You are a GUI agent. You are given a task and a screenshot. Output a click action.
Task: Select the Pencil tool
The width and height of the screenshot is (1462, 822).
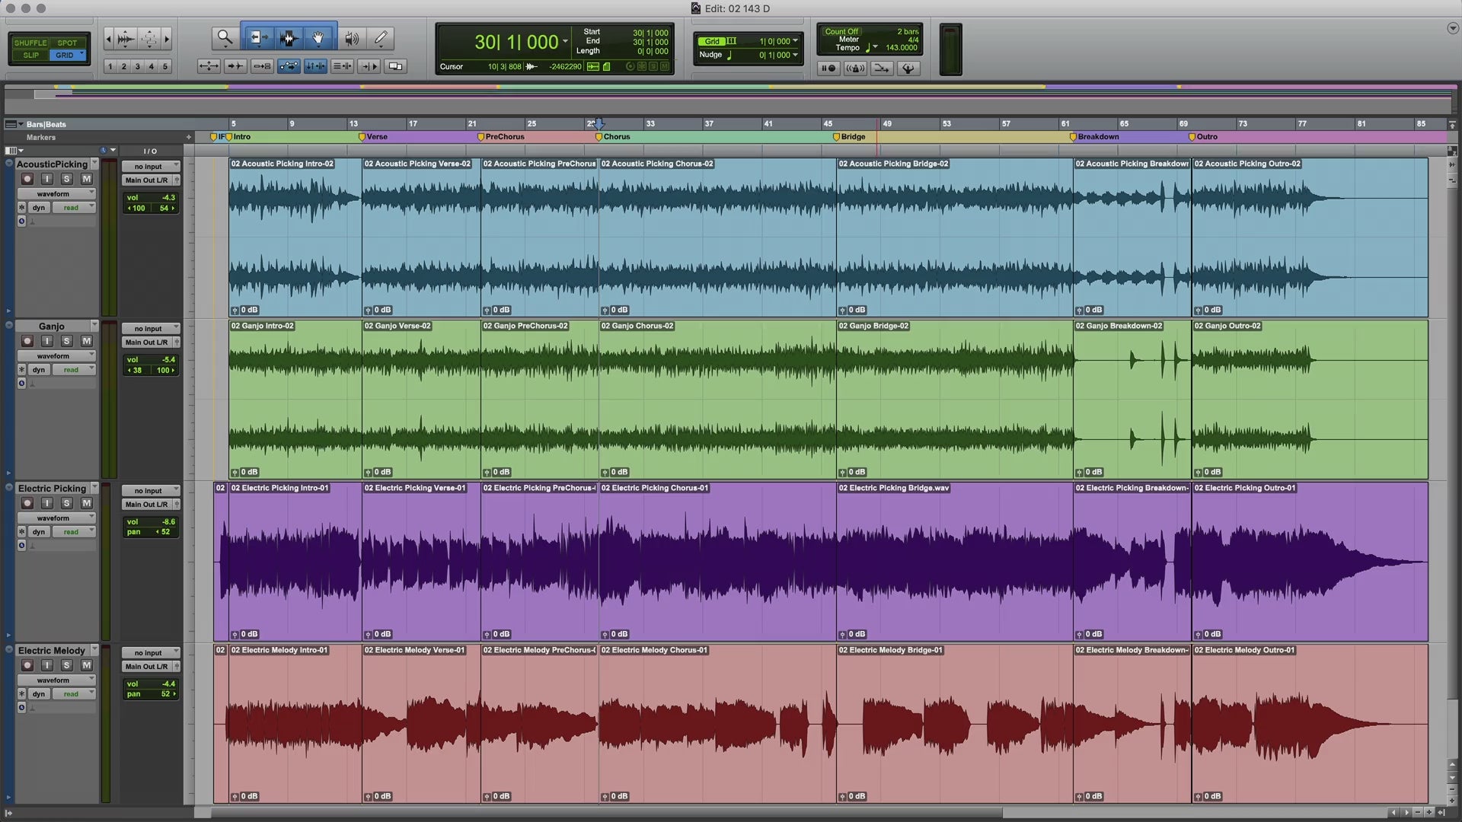pyautogui.click(x=381, y=37)
